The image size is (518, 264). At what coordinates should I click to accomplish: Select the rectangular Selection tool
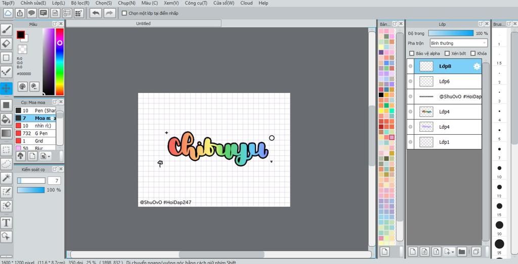[x=6, y=150]
